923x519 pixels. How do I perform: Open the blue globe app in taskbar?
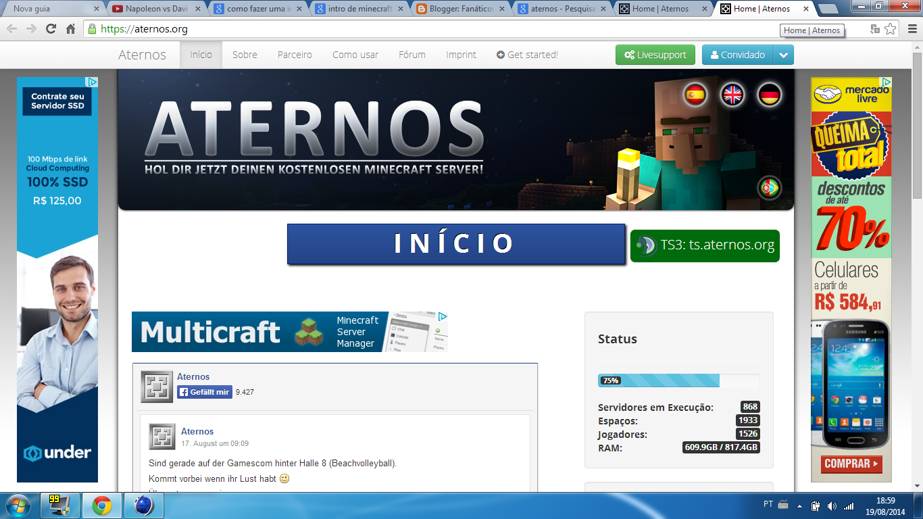click(144, 505)
